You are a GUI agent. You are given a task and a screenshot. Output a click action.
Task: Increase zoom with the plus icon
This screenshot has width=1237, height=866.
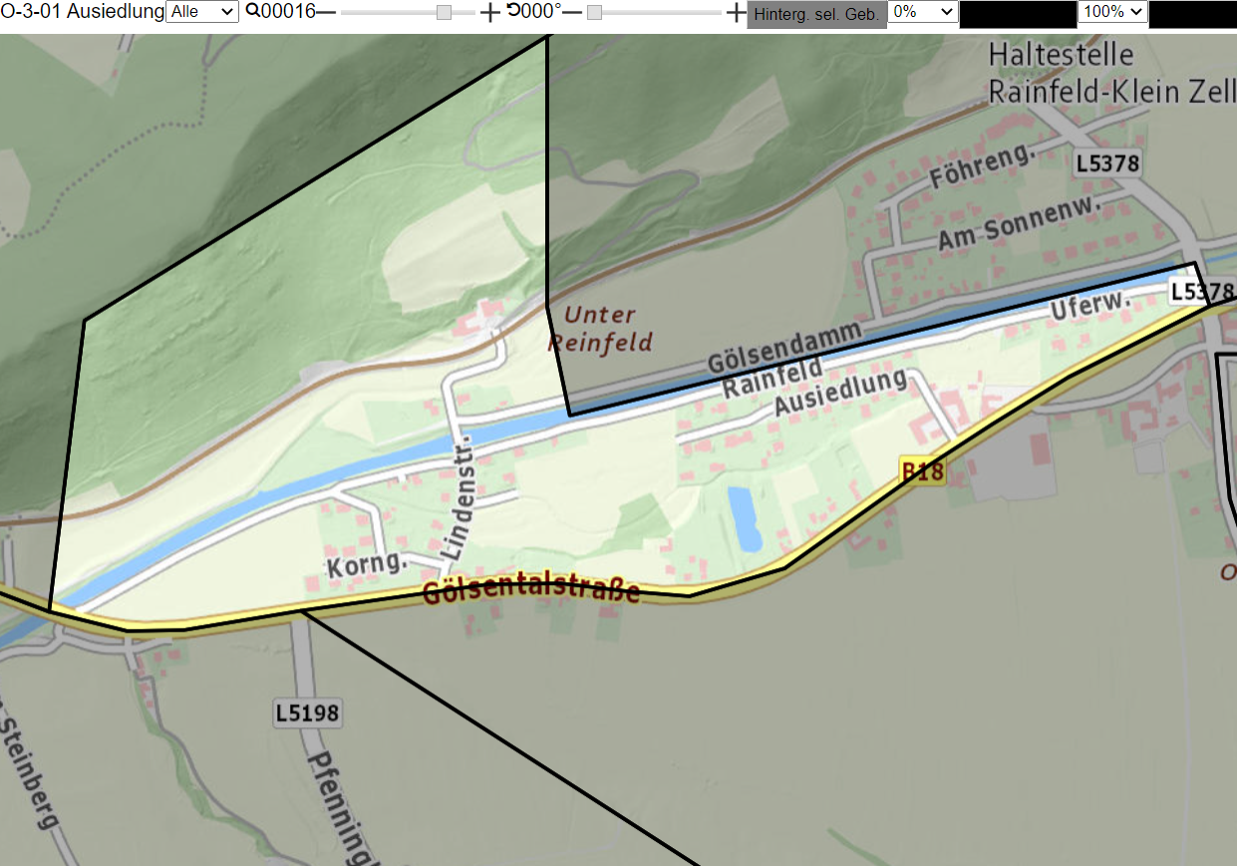489,12
